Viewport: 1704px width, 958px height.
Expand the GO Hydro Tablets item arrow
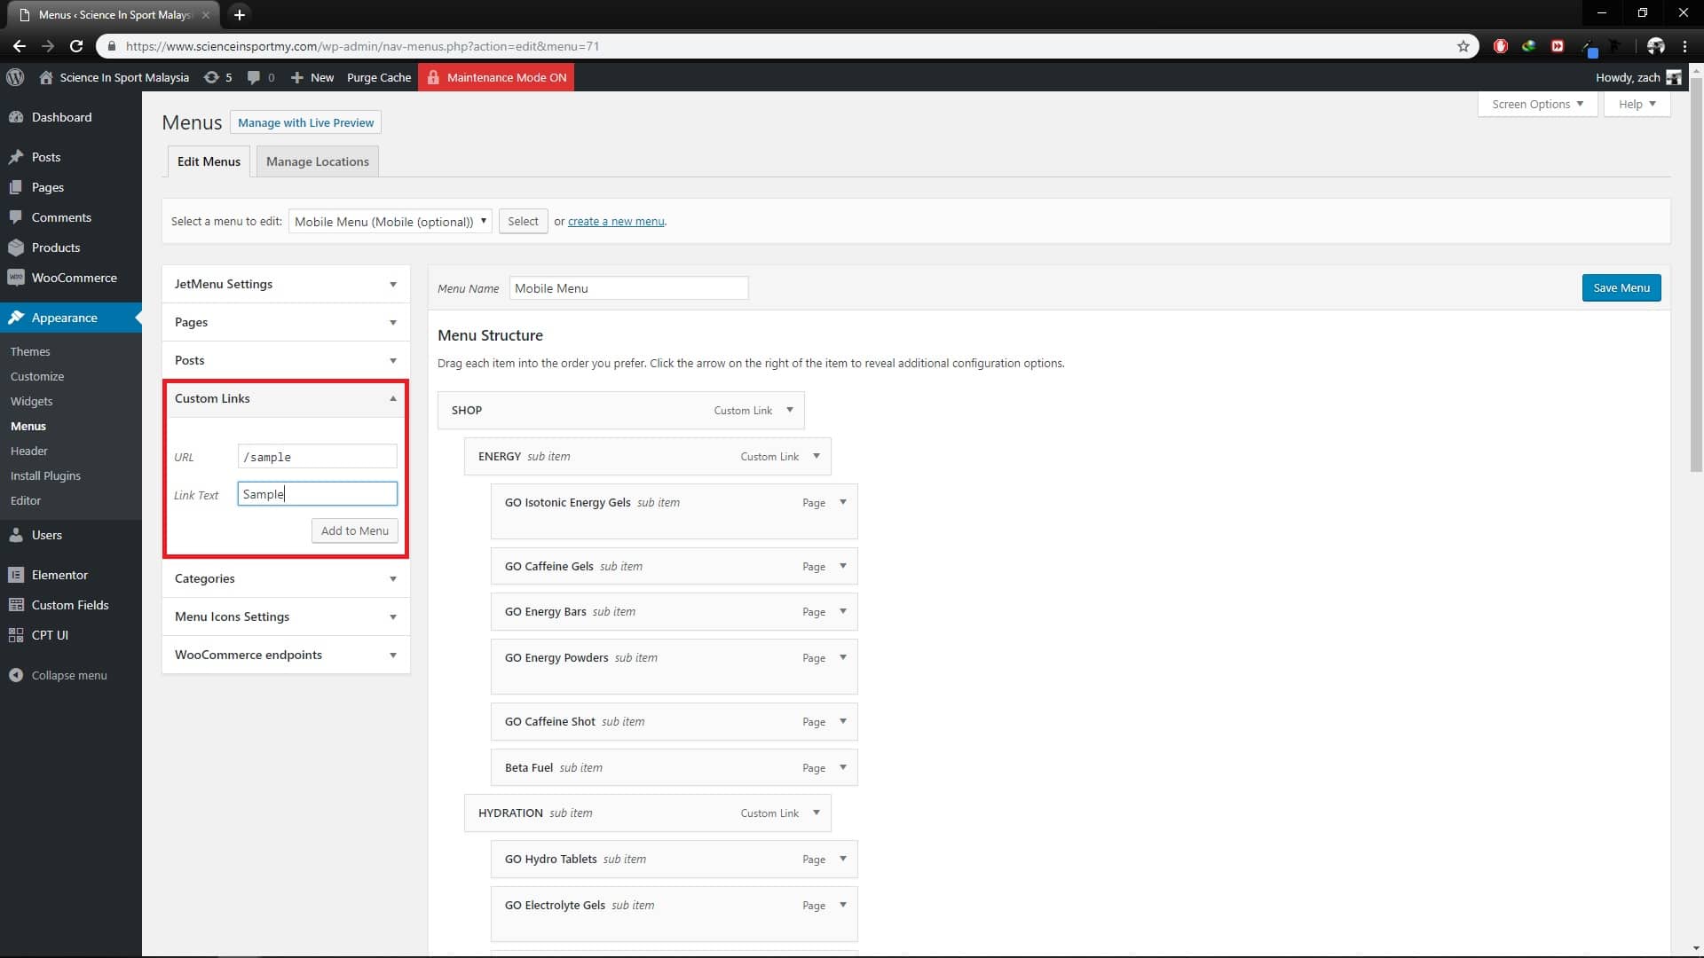pyautogui.click(x=842, y=859)
